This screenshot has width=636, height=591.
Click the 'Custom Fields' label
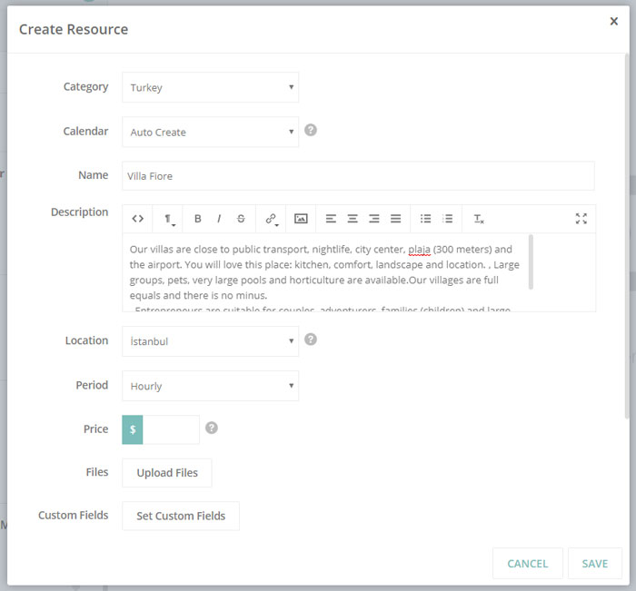coord(74,516)
